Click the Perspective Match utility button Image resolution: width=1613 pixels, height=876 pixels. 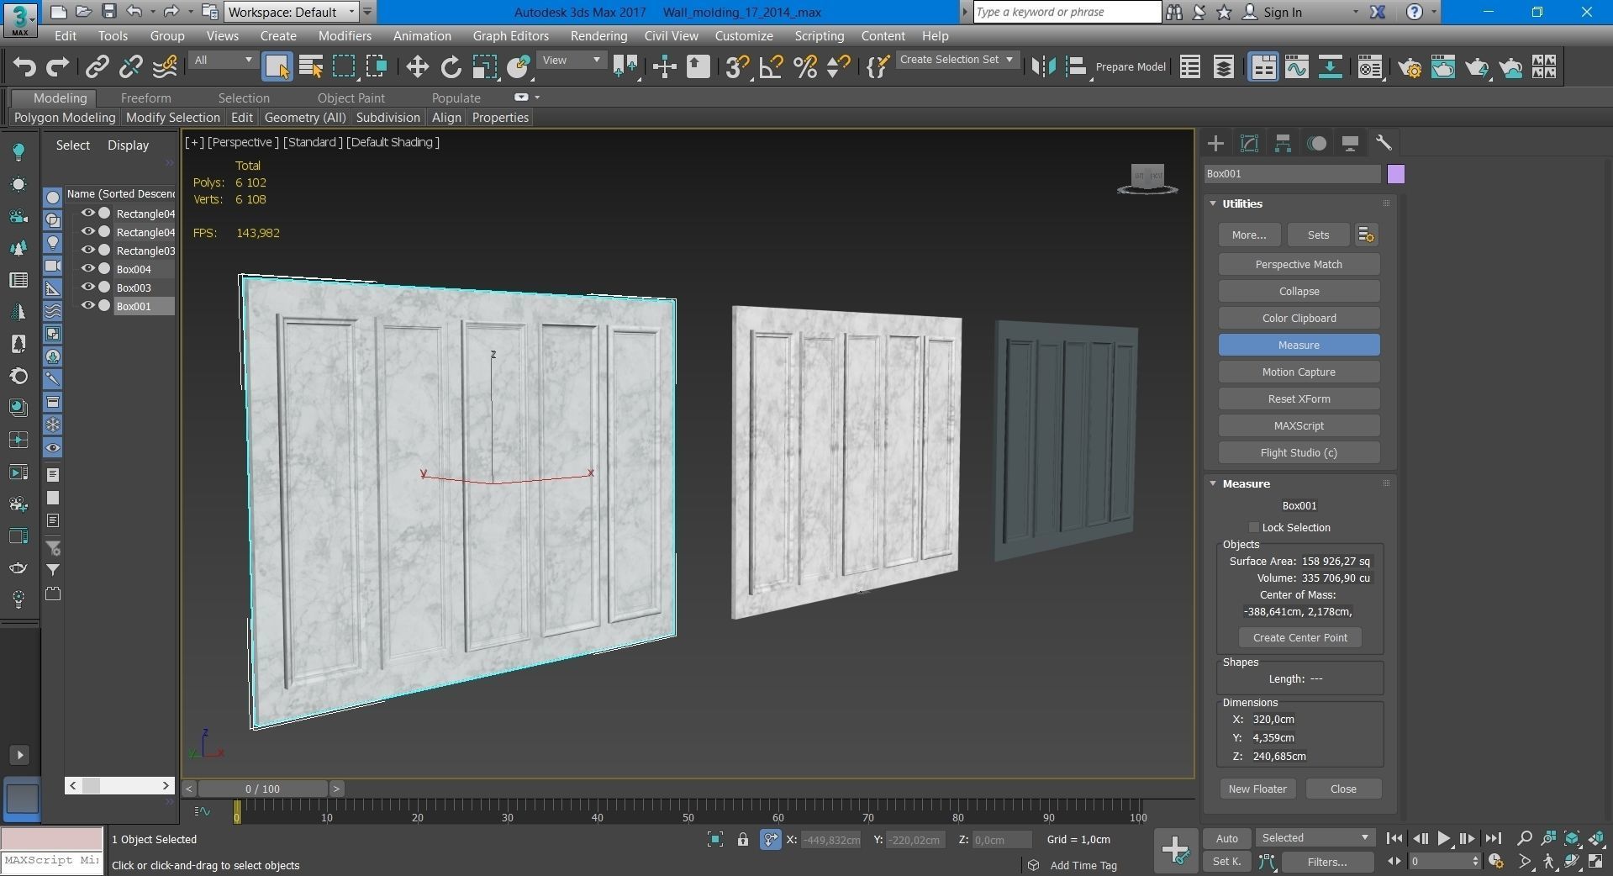click(1299, 264)
